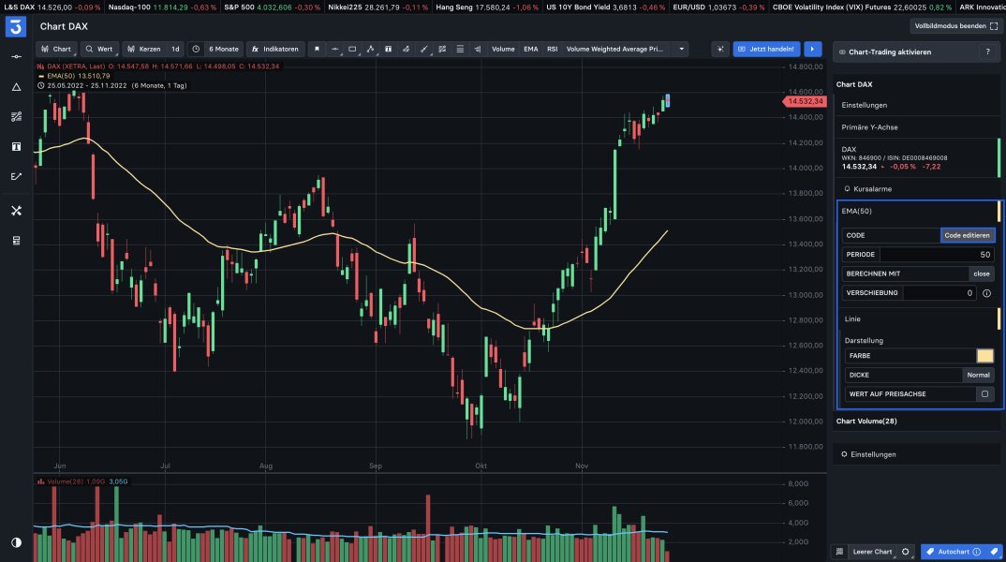
Task: Select the rectangle drawing tool
Action: [x=352, y=49]
